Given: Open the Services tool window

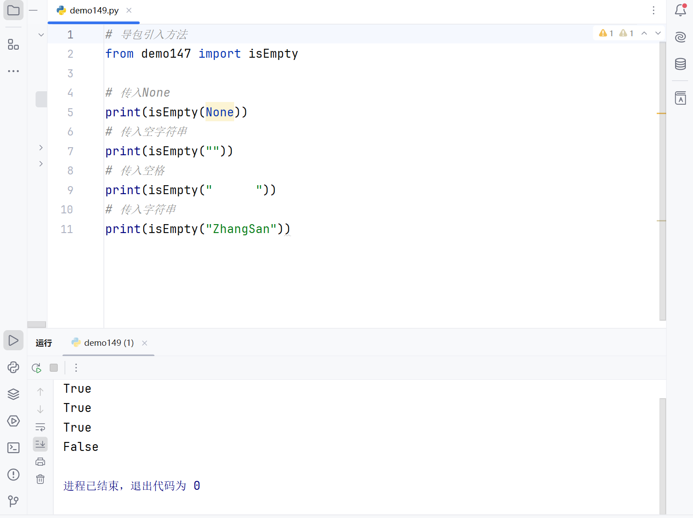Looking at the screenshot, I should coord(13,421).
